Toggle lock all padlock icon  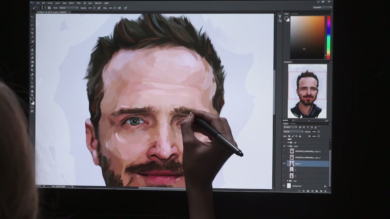click(300, 136)
